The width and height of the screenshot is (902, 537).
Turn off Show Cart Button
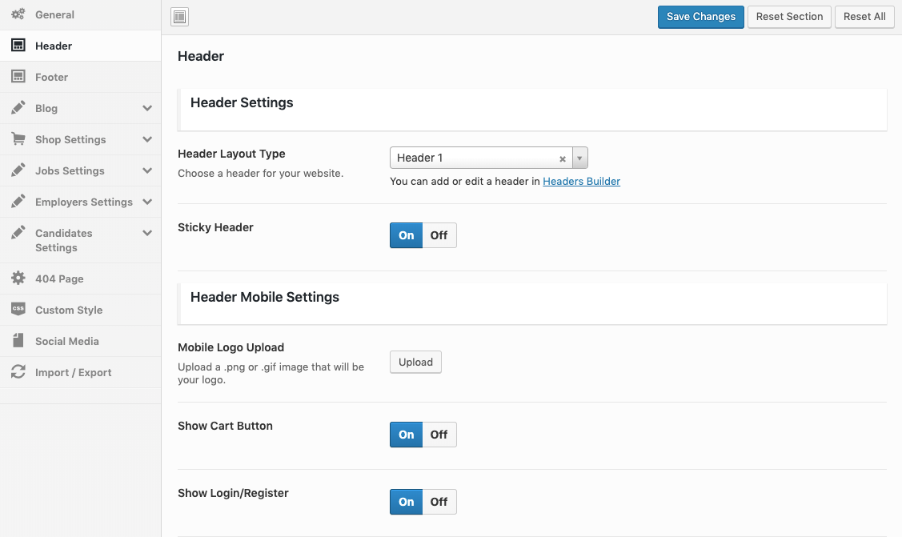[439, 435]
